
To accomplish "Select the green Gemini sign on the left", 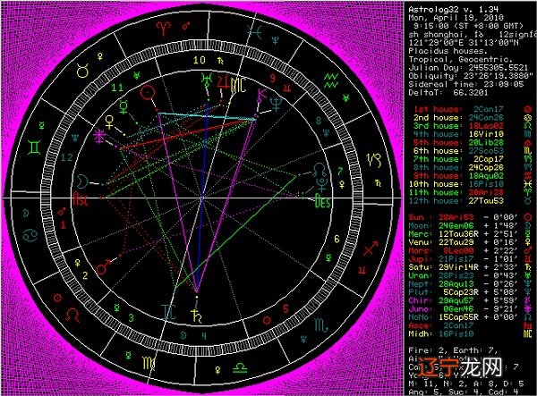I will coord(34,147).
